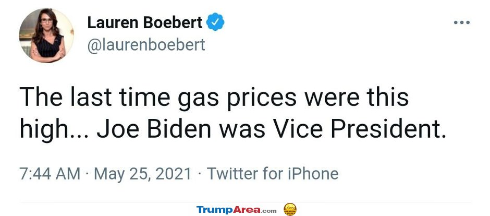Open Lauren Boebert's profile picture

(46, 35)
